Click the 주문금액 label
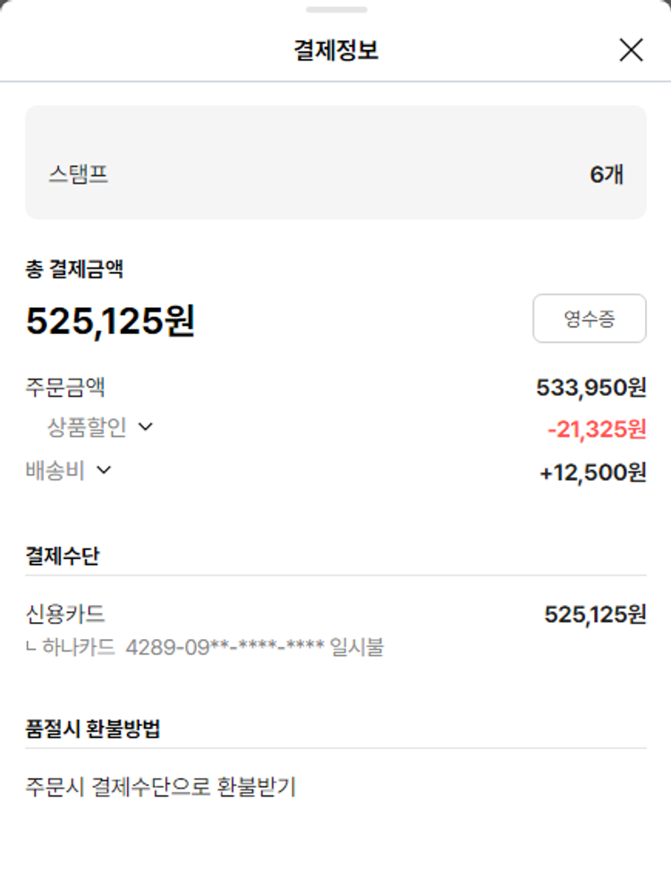Viewport: 671px width, 870px height. tap(66, 388)
